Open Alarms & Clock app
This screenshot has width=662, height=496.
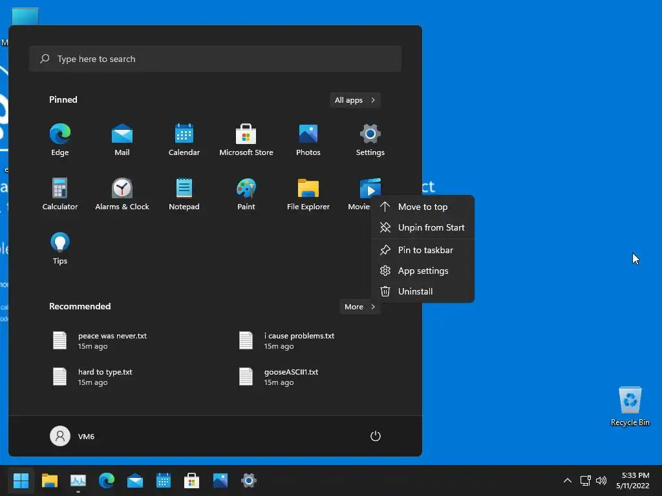122,194
